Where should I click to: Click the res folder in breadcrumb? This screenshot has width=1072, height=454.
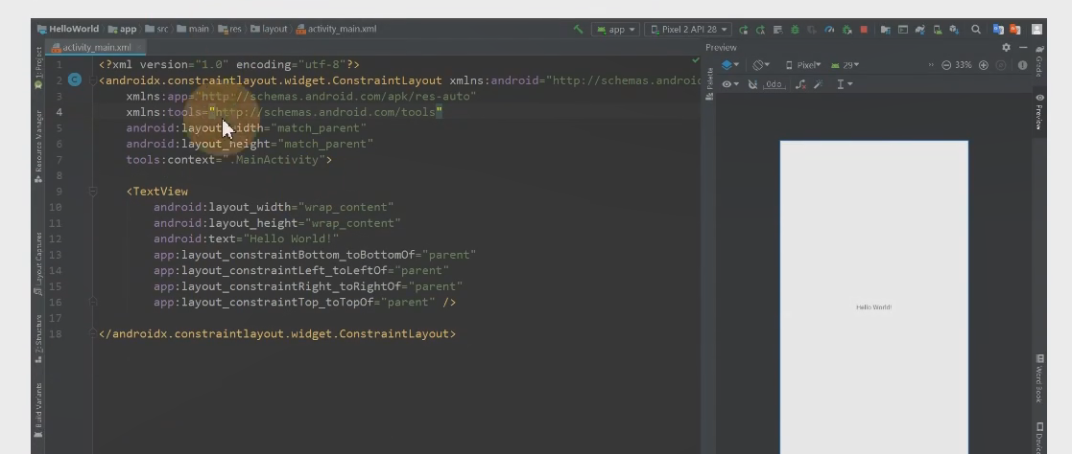pyautogui.click(x=230, y=30)
